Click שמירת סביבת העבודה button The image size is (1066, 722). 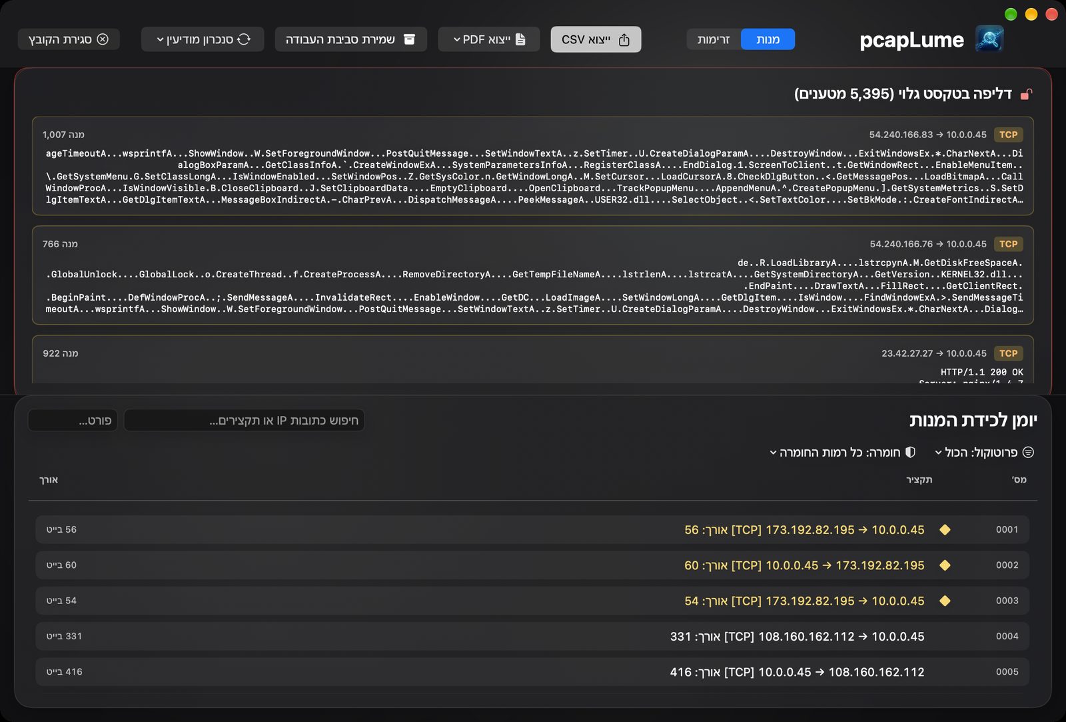(x=350, y=39)
